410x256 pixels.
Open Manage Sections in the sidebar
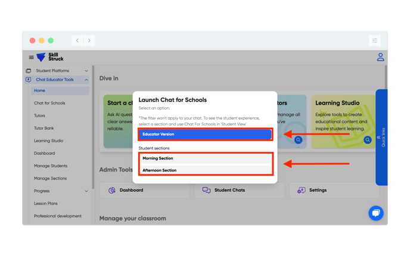point(50,179)
